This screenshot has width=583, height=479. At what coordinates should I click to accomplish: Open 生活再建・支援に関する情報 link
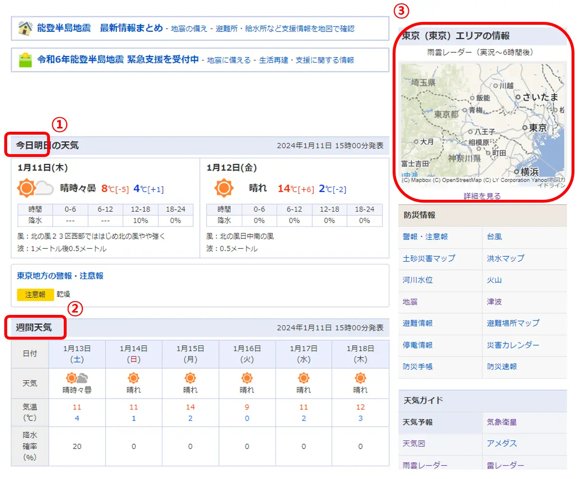click(306, 60)
